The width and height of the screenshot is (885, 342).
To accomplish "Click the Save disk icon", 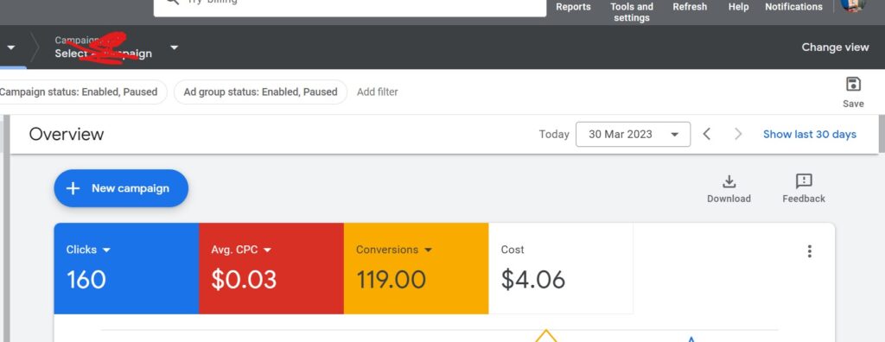I will pyautogui.click(x=853, y=85).
